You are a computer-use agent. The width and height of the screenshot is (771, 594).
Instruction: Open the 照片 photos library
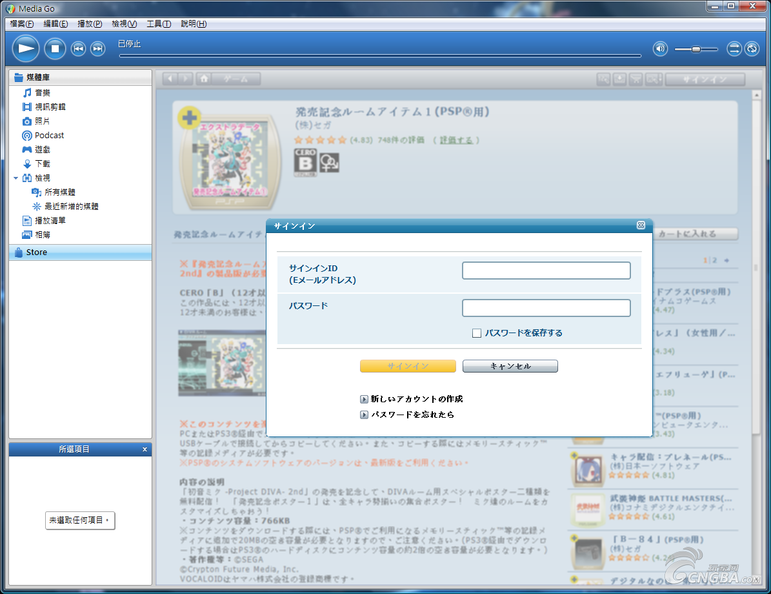click(43, 121)
